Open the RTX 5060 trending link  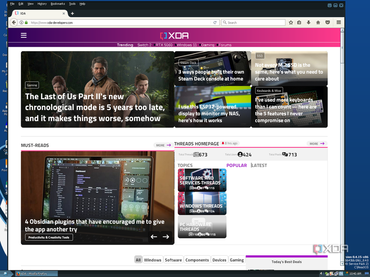tap(164, 45)
